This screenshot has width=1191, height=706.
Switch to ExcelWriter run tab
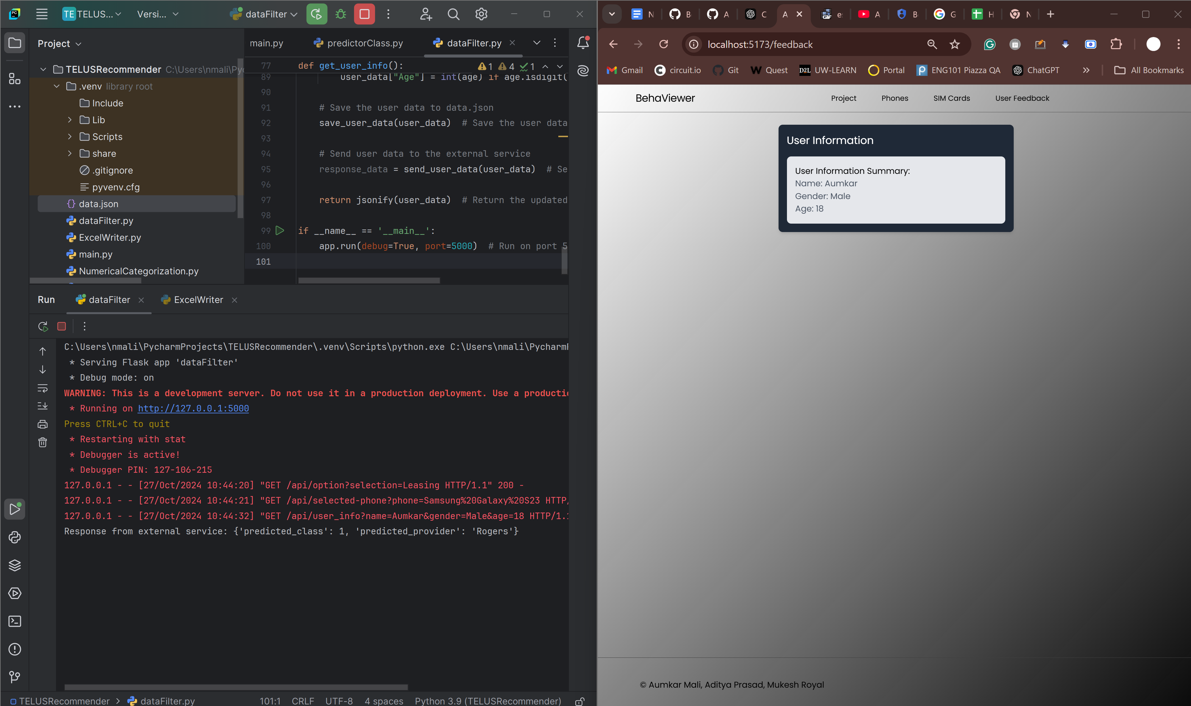click(x=198, y=300)
